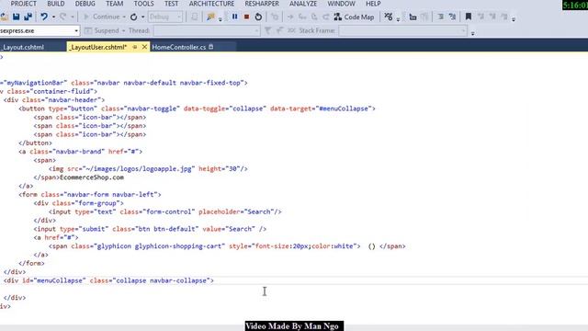Open the ARCHITECTURE menu
The image size is (588, 331).
point(211,4)
